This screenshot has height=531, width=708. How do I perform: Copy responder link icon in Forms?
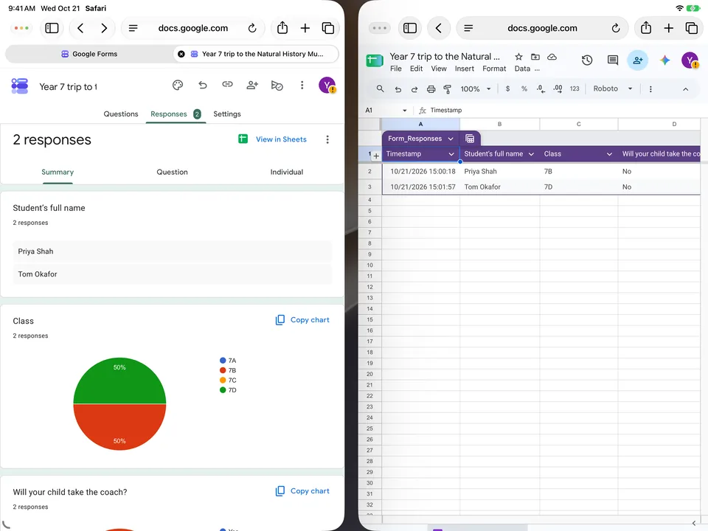point(227,84)
